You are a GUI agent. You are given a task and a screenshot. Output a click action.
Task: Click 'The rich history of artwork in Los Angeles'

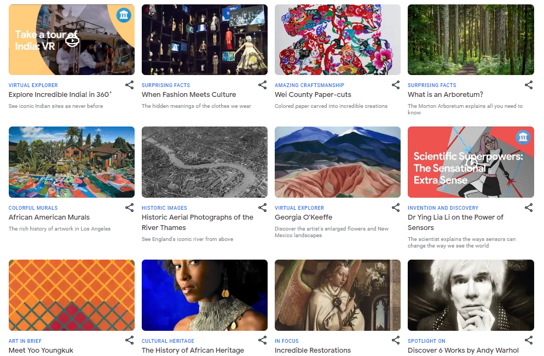point(60,228)
